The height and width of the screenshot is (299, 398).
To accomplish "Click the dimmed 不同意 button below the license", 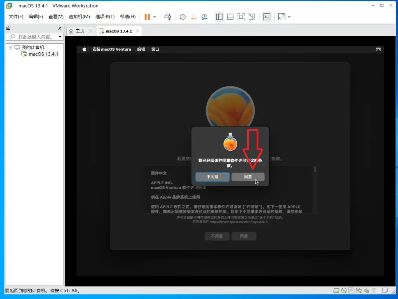I will [x=217, y=236].
